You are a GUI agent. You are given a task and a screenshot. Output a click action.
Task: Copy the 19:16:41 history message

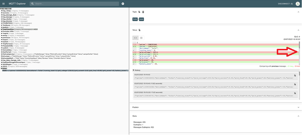click(x=295, y=84)
